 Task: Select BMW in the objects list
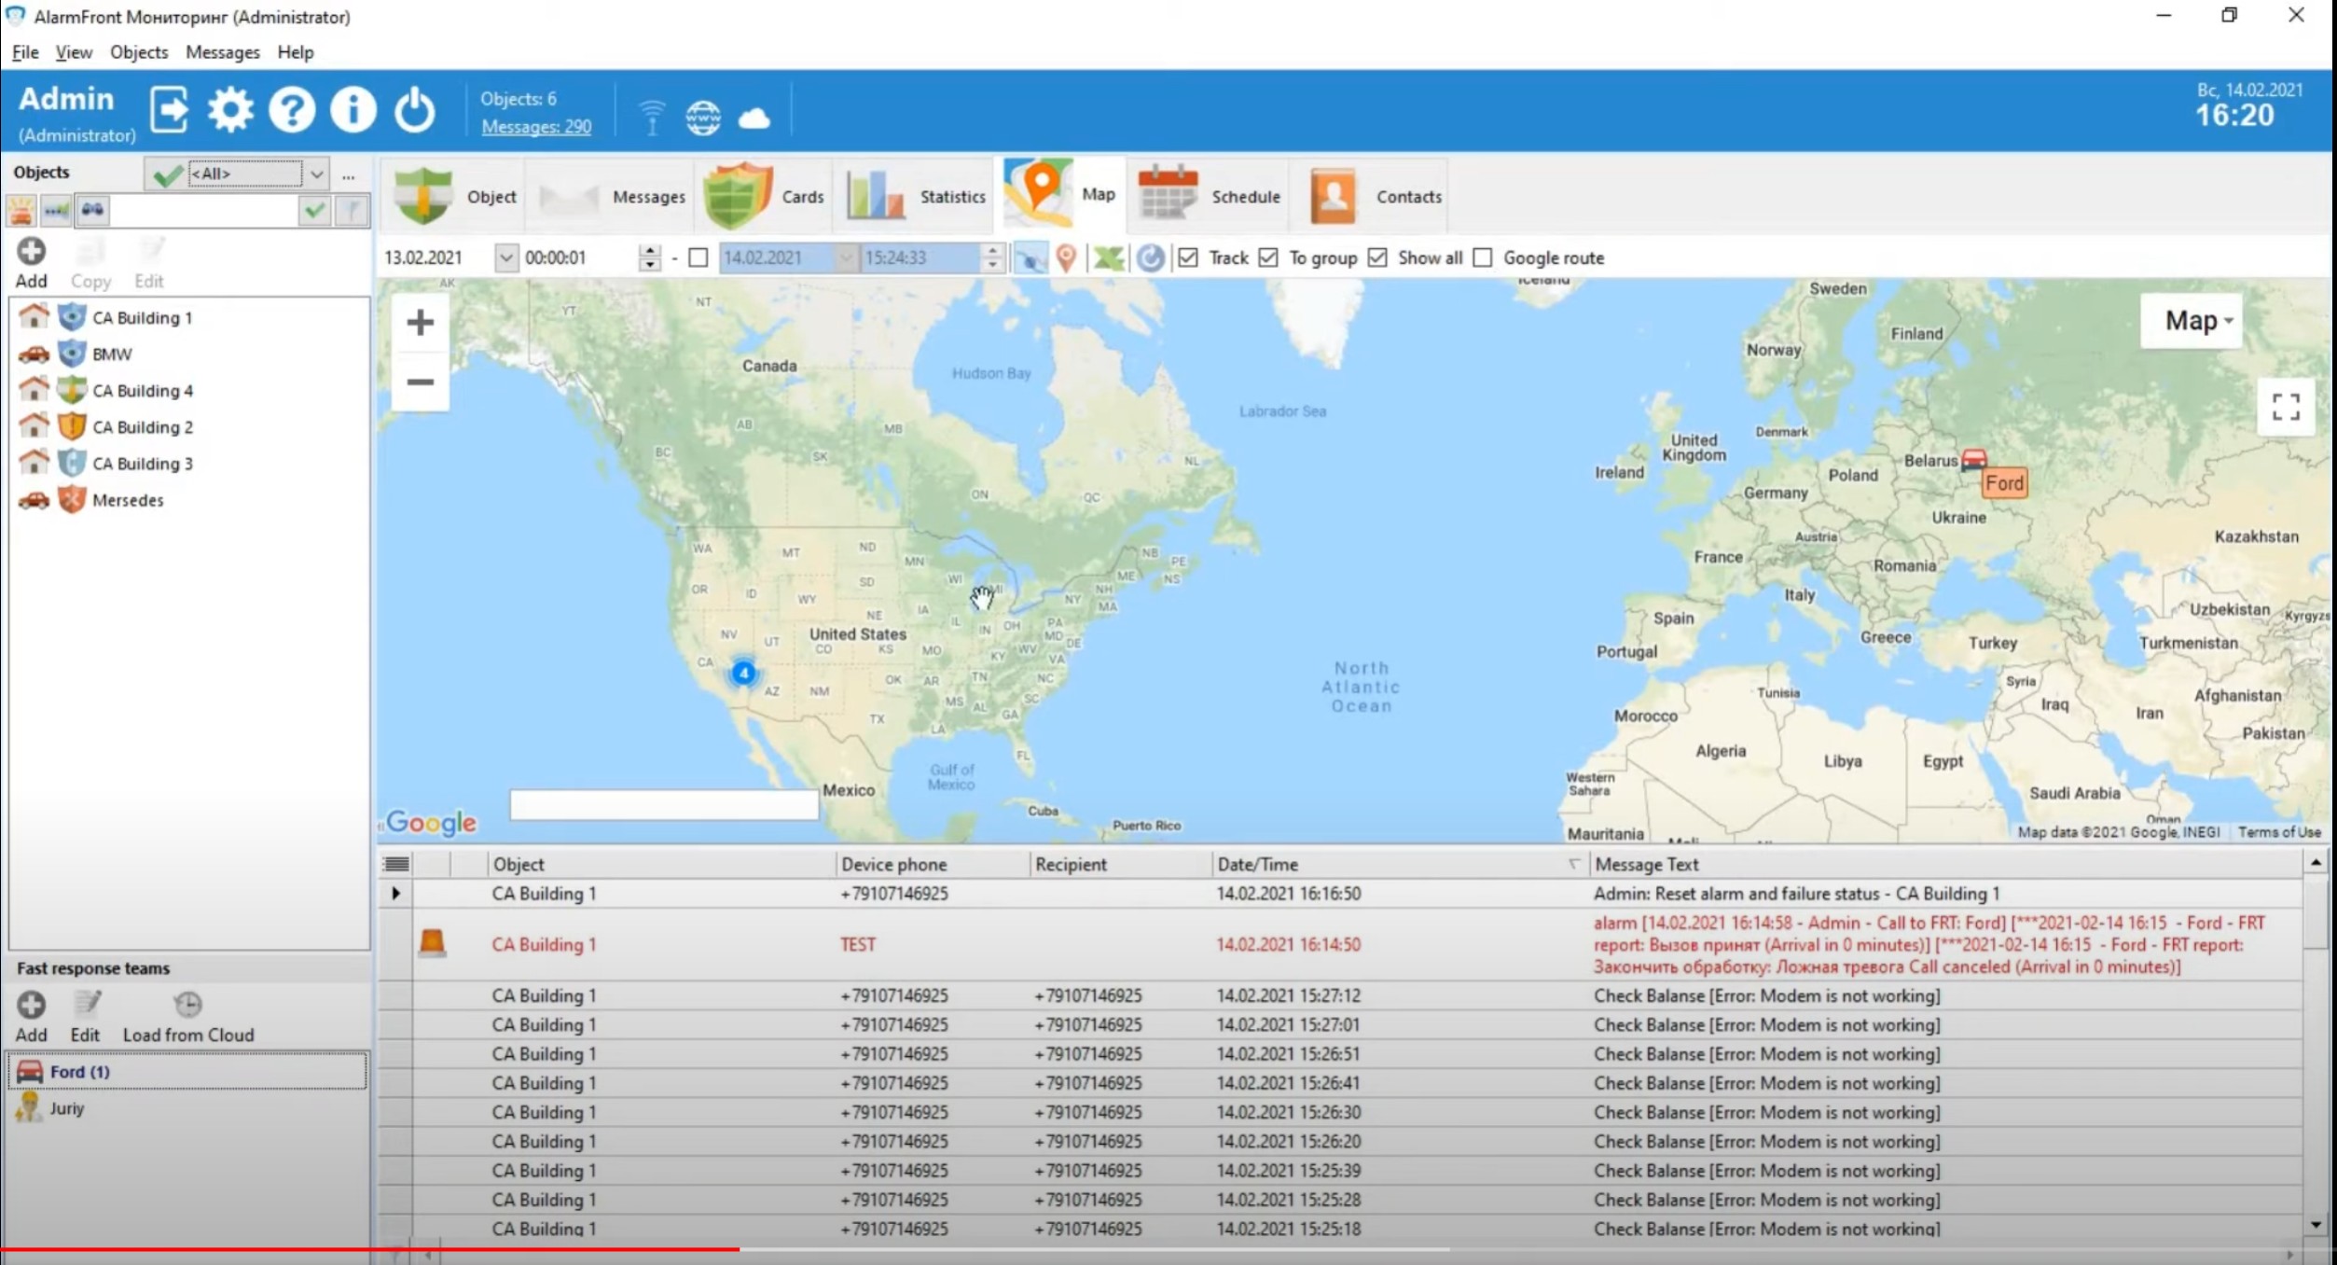click(112, 354)
